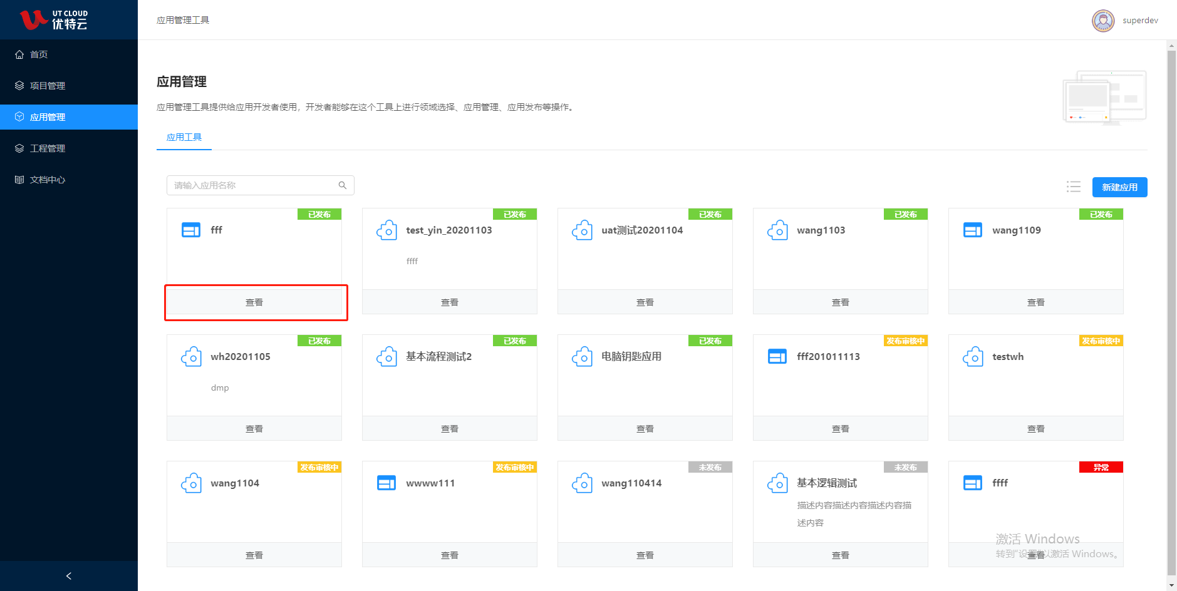Click the wh20201105 cloud icon
Viewport: 1177px width, 591px height.
tap(191, 357)
